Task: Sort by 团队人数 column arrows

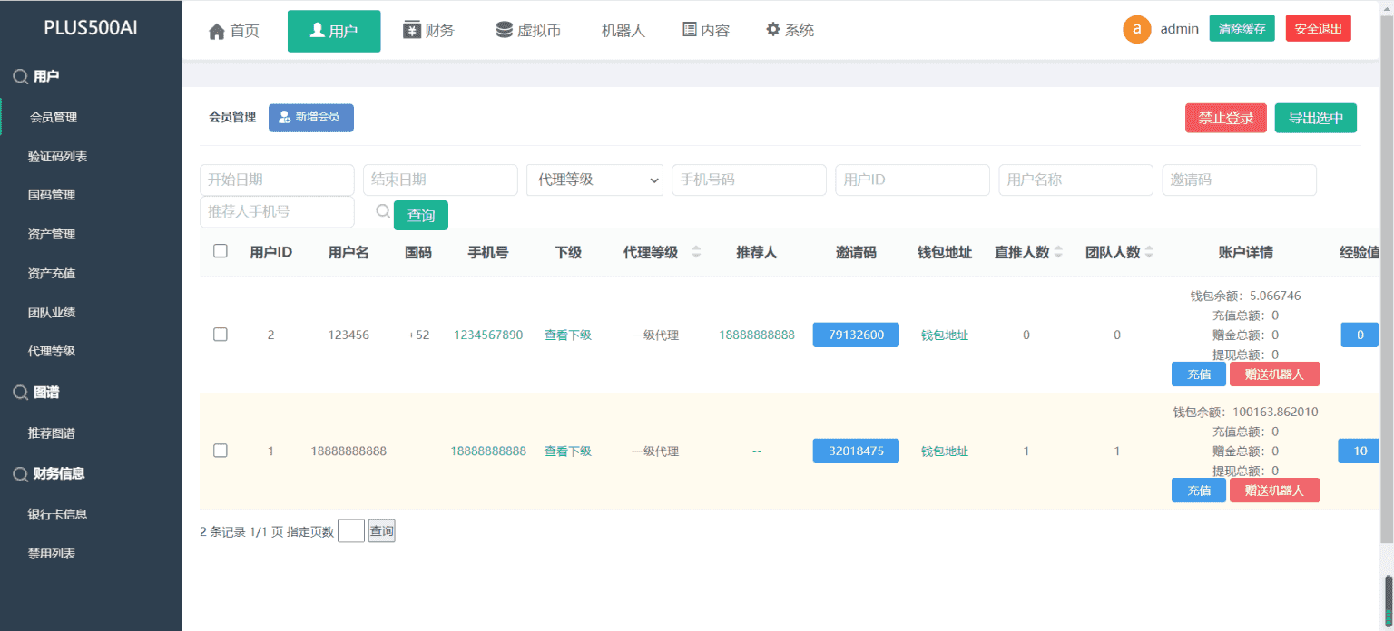Action: click(1149, 252)
